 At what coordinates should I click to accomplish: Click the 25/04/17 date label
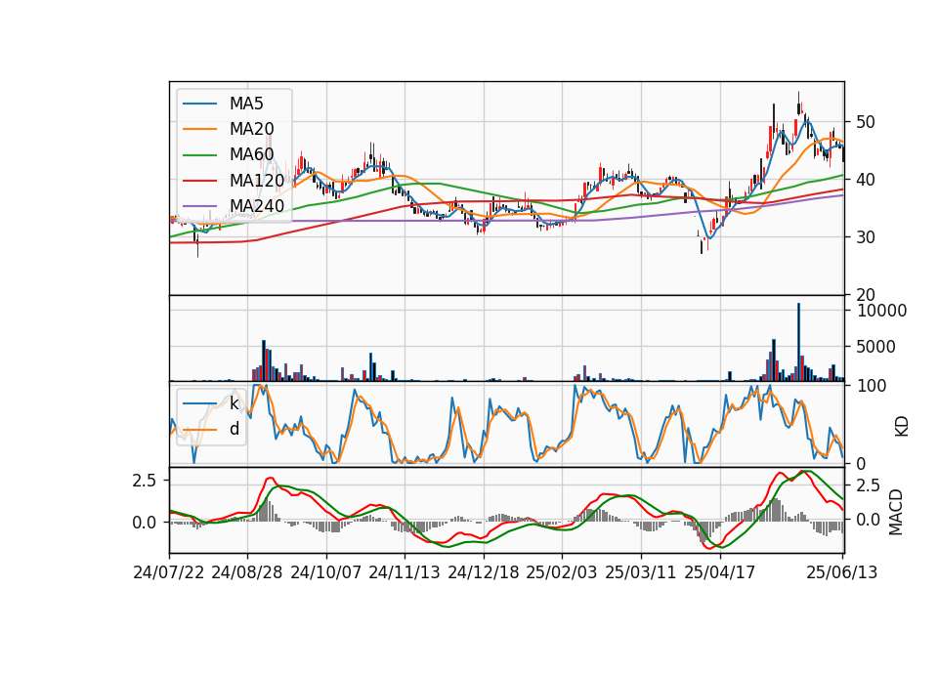click(720, 572)
